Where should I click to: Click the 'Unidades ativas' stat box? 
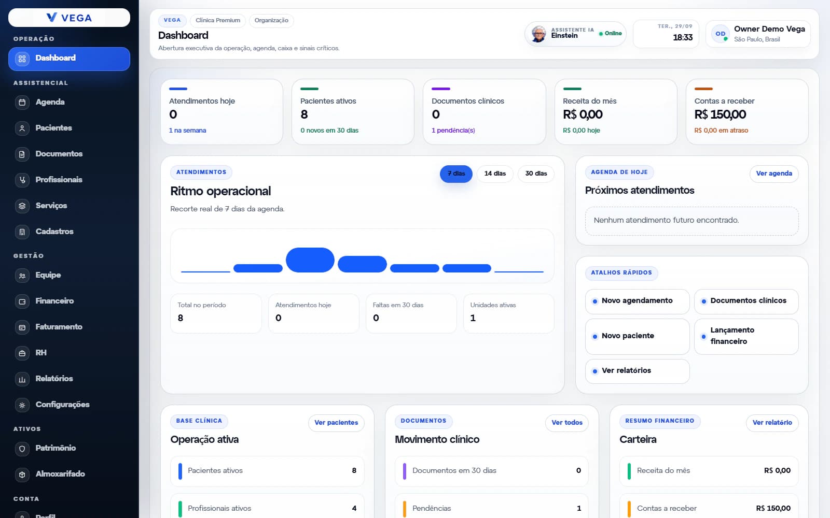click(x=508, y=313)
